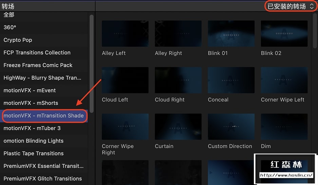Pick the Cloud Left transition thumbnail
The image size is (318, 185).
tap(125, 80)
